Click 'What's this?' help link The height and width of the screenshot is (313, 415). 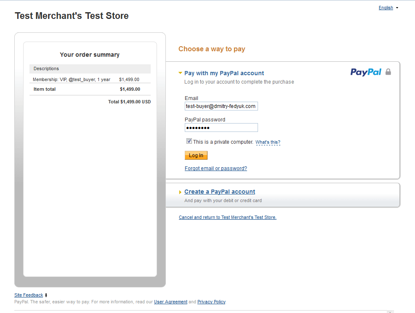[x=268, y=142]
